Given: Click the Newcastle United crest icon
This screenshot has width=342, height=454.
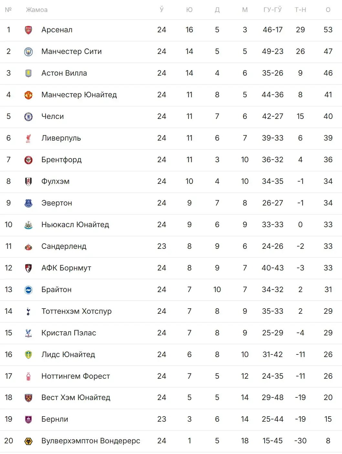Looking at the screenshot, I should coord(28,225).
